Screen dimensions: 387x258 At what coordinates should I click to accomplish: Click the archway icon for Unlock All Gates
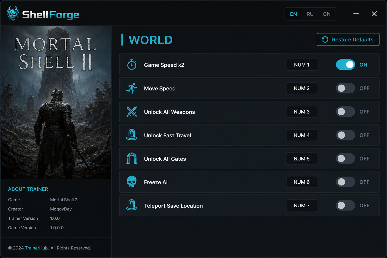pos(132,158)
